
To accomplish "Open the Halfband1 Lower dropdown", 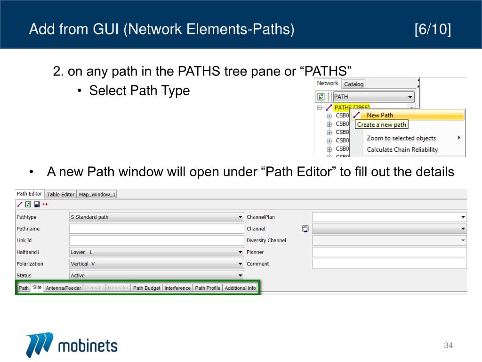I will tap(156, 252).
